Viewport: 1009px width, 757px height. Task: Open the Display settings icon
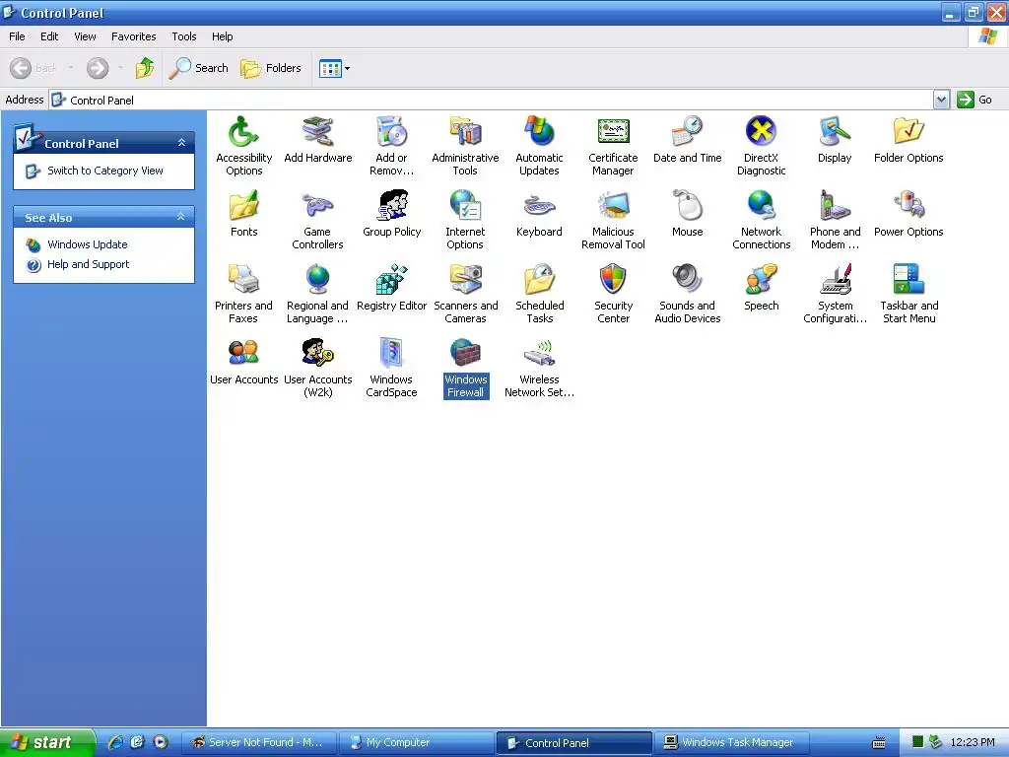click(835, 132)
